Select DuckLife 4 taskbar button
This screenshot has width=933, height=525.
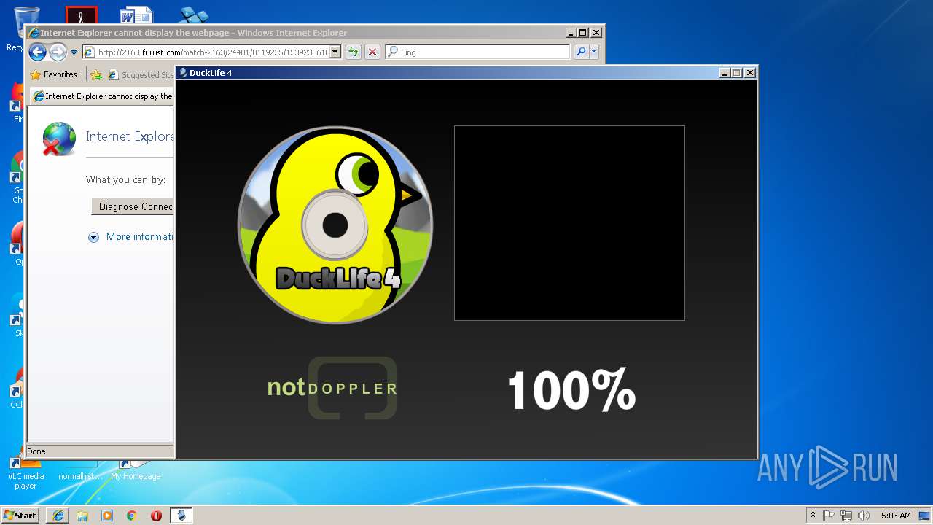click(x=181, y=516)
